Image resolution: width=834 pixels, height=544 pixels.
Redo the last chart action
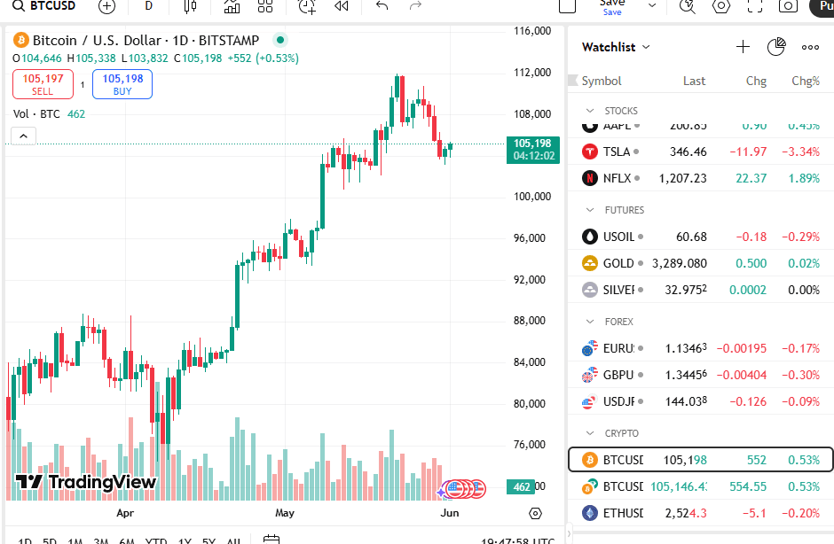tap(413, 7)
